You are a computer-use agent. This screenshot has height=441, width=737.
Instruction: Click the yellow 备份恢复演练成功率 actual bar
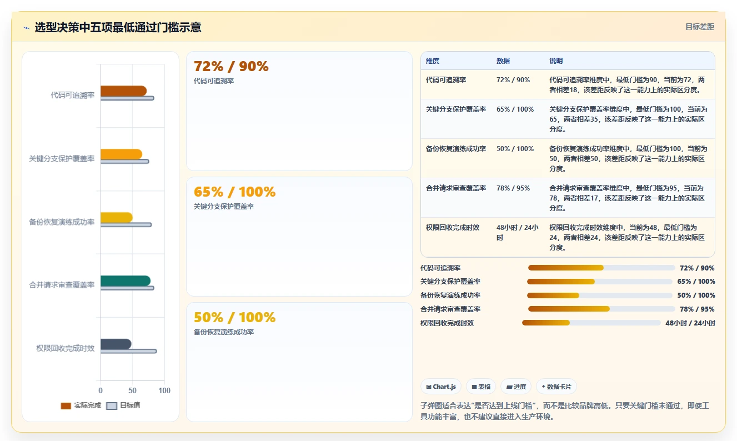(116, 218)
